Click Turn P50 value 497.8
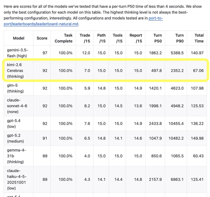210x197 pixels. (157, 71)
